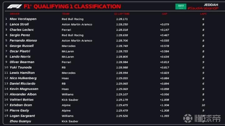Click the LAPS column header
This screenshot has width=225, height=126.
(203, 14)
